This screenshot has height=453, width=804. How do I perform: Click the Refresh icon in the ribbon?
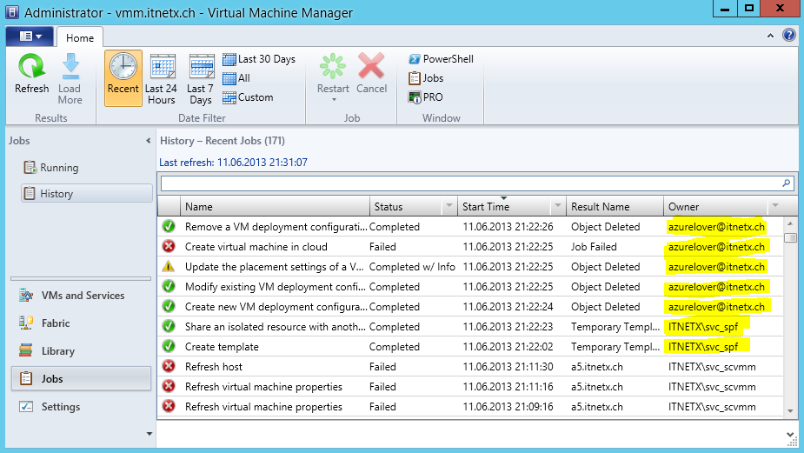32,68
